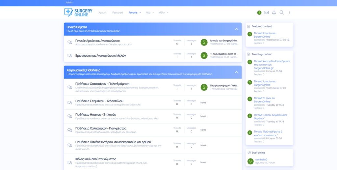Go to the Αρχική menu item
This screenshot has width=337, height=170.
[x=102, y=13]
